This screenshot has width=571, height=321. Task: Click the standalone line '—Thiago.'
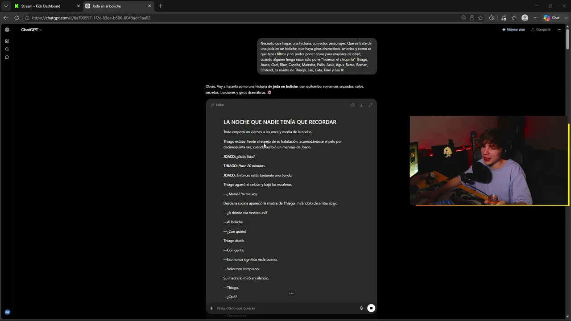[x=231, y=288]
